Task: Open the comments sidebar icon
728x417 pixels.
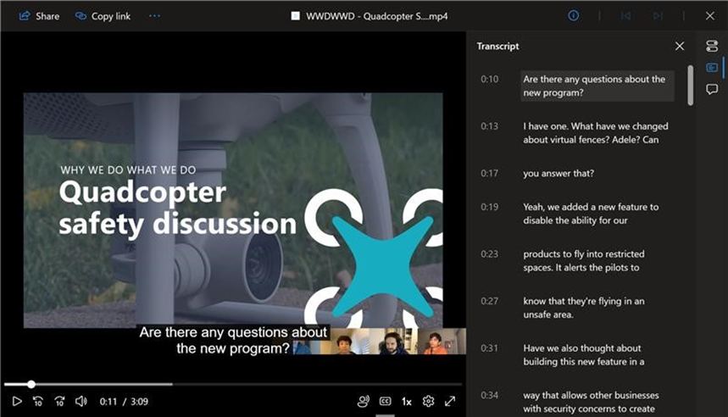Action: point(712,89)
